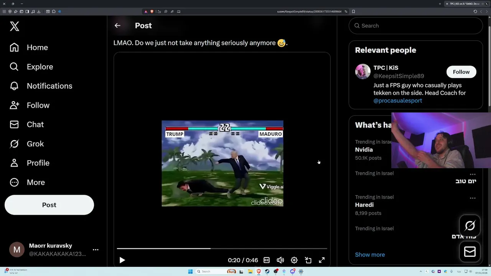Screen dimensions: 491x276
Task: Mute the video volume
Action: click(280, 260)
